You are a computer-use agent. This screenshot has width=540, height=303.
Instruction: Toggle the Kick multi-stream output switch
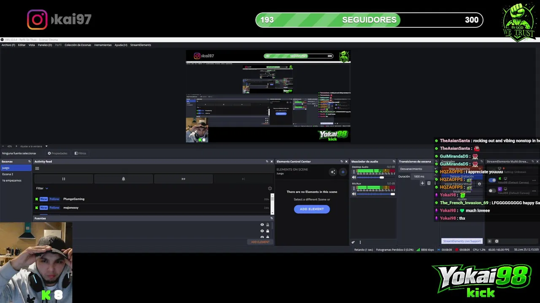492,180
